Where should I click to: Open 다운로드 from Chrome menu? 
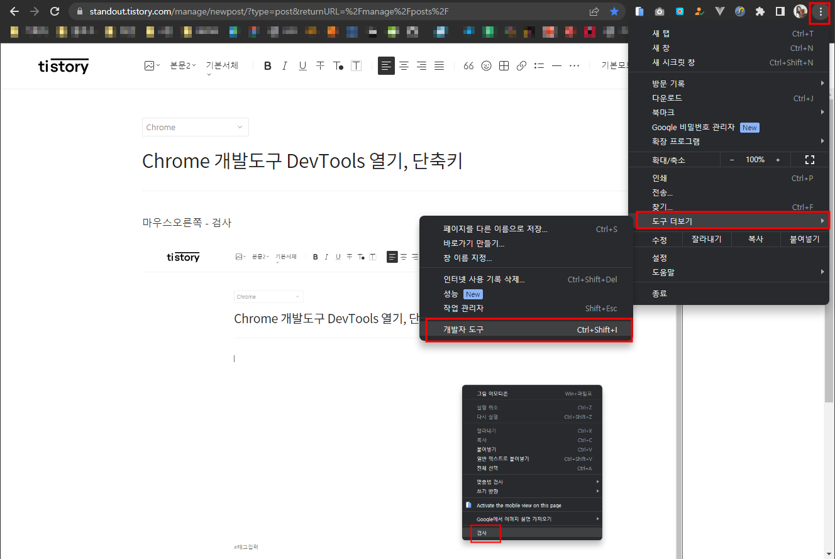pos(729,97)
